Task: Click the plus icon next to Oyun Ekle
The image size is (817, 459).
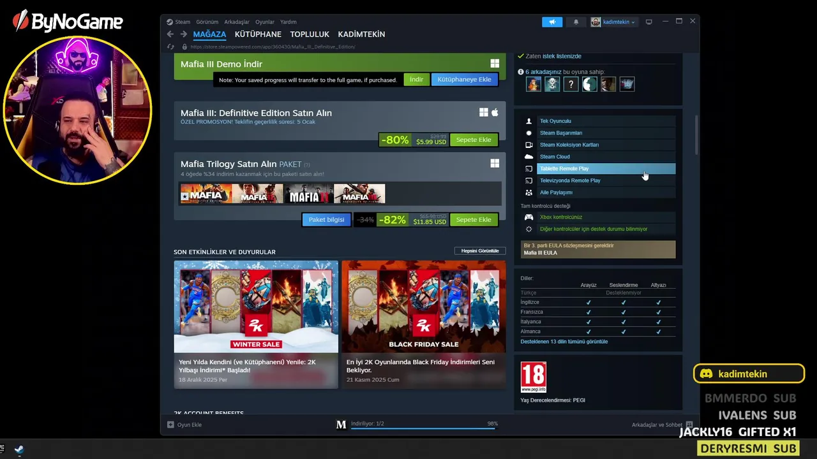Action: (x=170, y=425)
